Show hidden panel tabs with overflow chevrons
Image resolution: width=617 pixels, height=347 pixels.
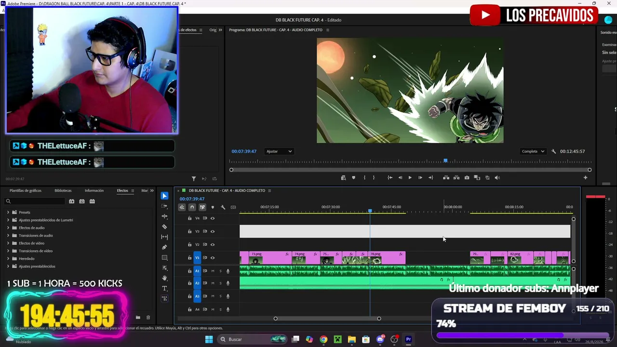(152, 191)
